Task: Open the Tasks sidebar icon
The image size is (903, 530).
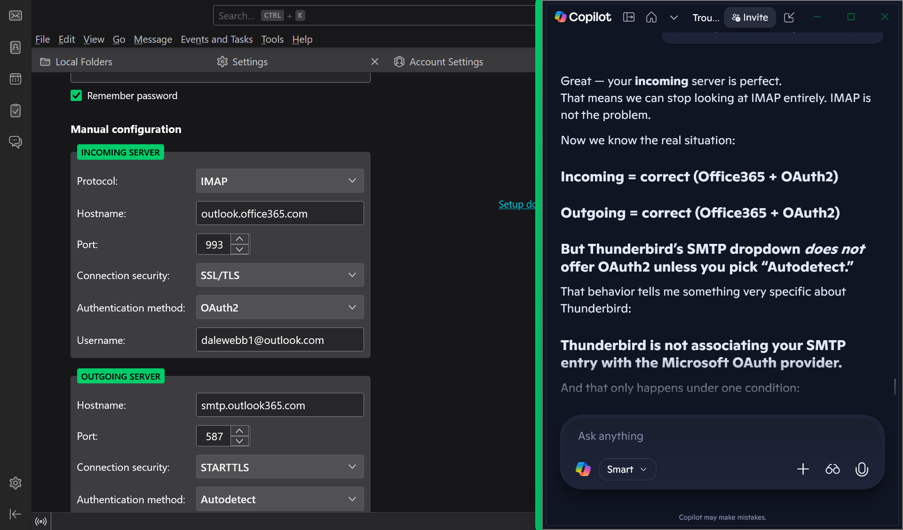Action: [x=16, y=111]
